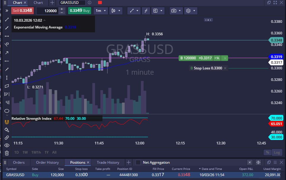Click the Stop Loss 0.3300 label
This screenshot has width=286, height=180.
point(208,68)
